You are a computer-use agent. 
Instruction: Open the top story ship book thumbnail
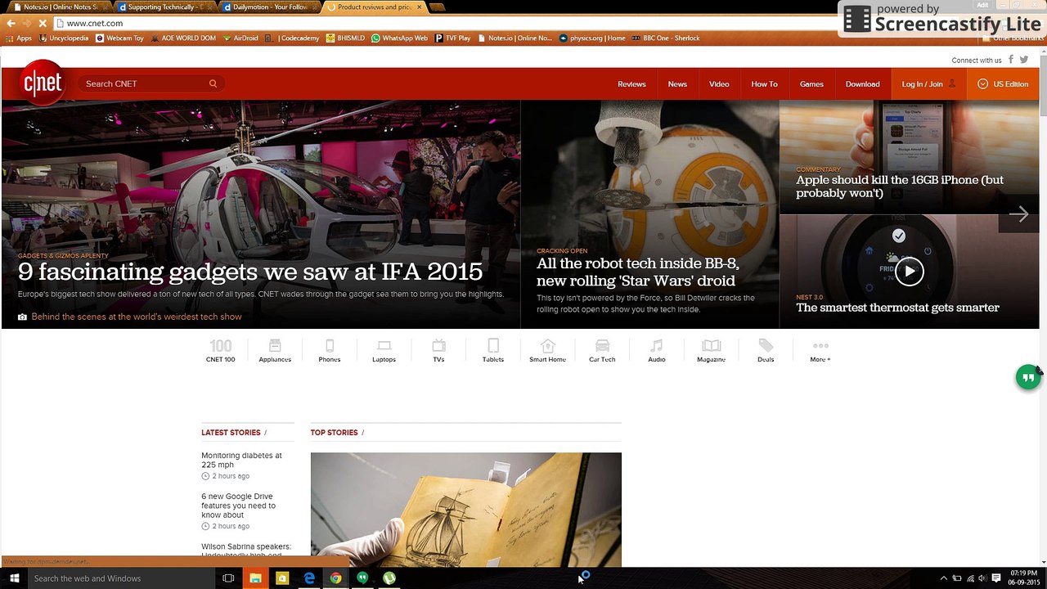[x=466, y=510]
